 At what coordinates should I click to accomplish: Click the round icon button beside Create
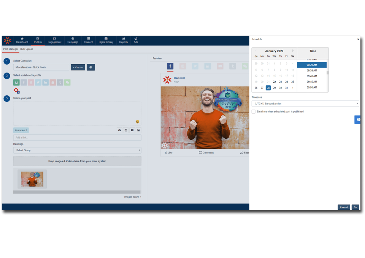pos(91,67)
